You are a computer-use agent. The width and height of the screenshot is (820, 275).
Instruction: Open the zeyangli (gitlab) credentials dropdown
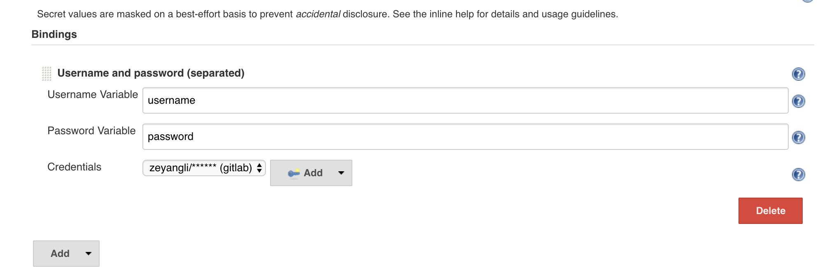tap(204, 168)
